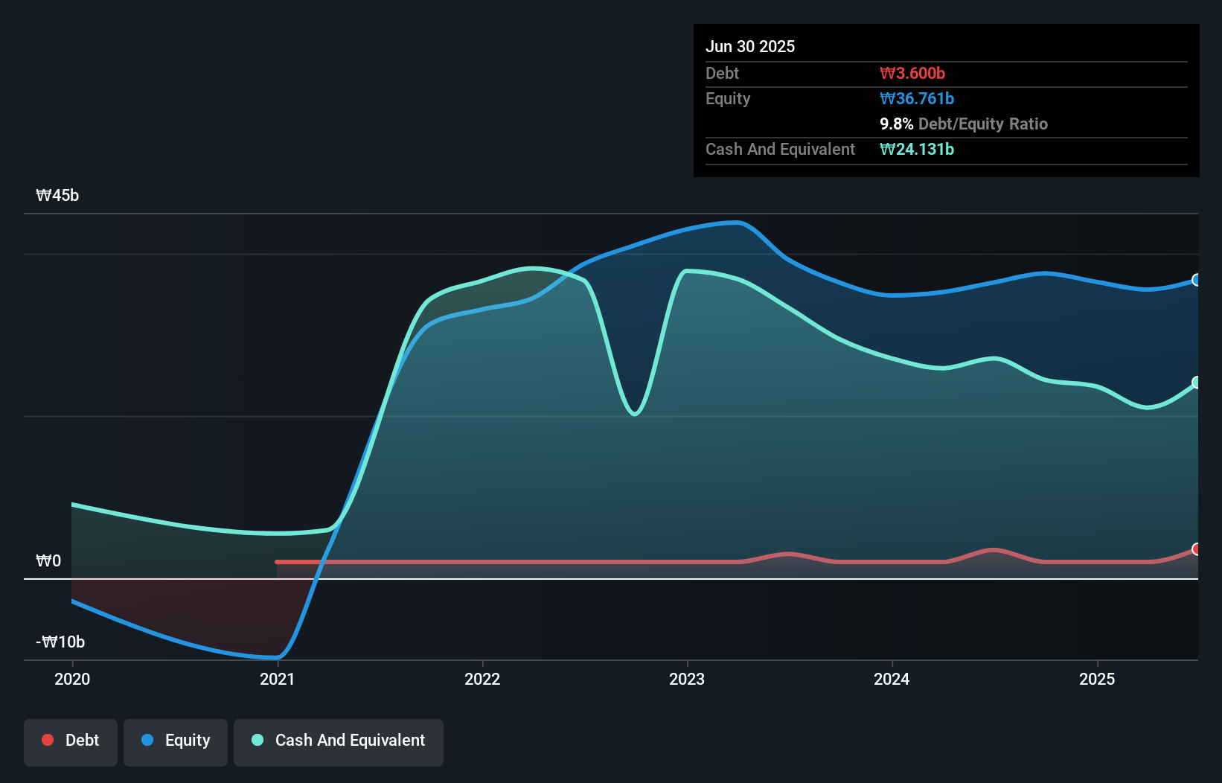Expand the Cash And Equivalent tooltip row
1222x783 pixels.
point(780,149)
